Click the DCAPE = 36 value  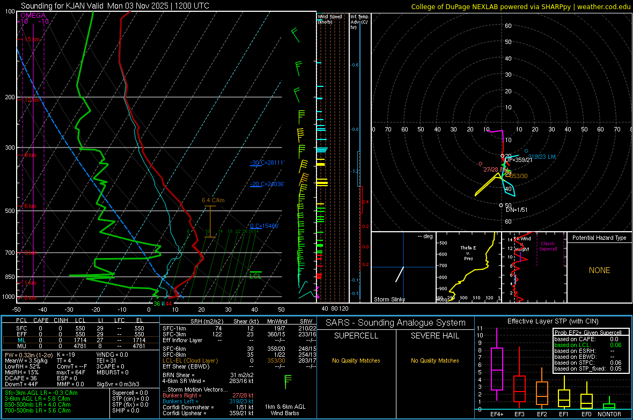pyautogui.click(x=21, y=378)
